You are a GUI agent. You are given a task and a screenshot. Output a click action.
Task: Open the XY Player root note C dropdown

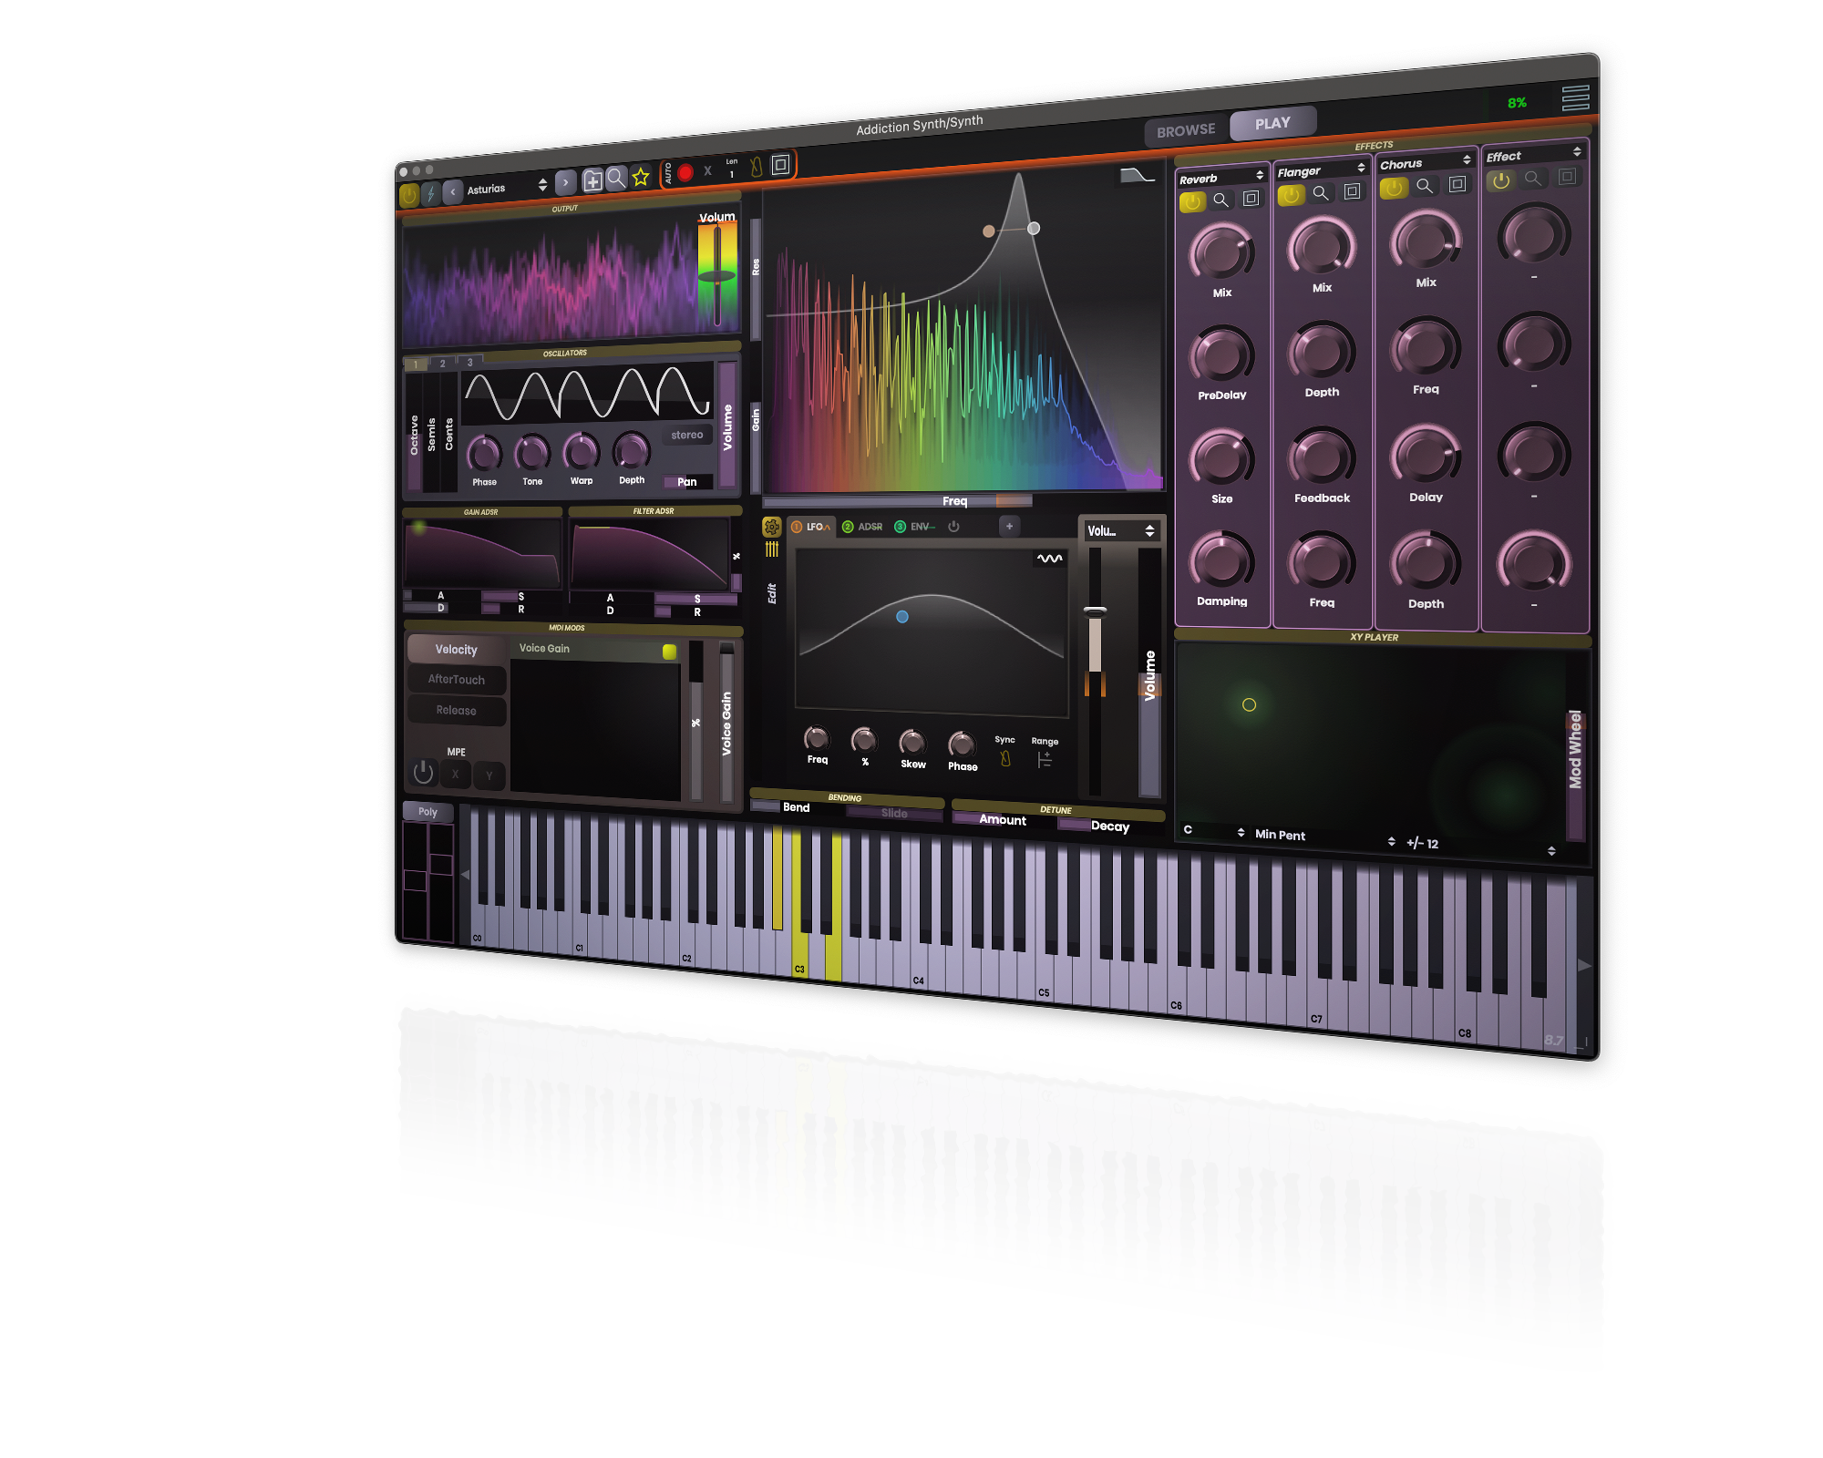click(1214, 830)
